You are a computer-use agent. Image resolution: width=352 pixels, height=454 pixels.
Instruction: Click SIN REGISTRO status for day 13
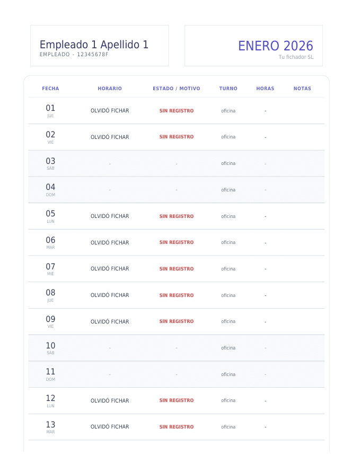[177, 427]
